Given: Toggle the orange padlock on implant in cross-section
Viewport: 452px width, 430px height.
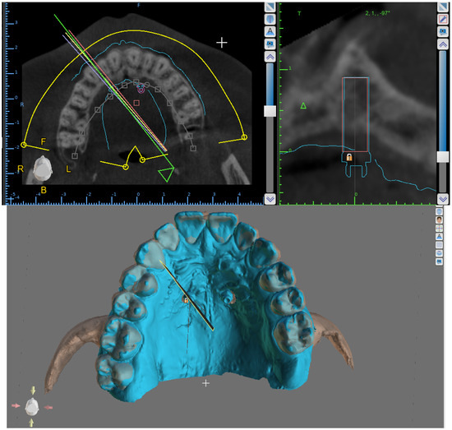Looking at the screenshot, I should coord(349,157).
